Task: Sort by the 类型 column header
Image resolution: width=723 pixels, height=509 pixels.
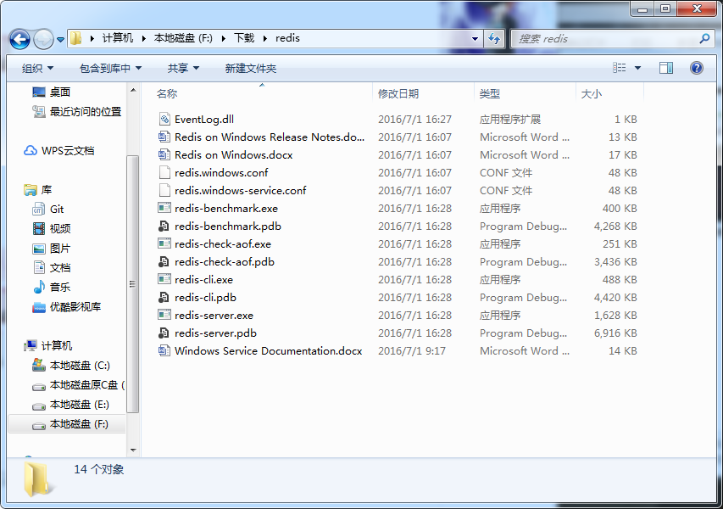Action: (489, 93)
